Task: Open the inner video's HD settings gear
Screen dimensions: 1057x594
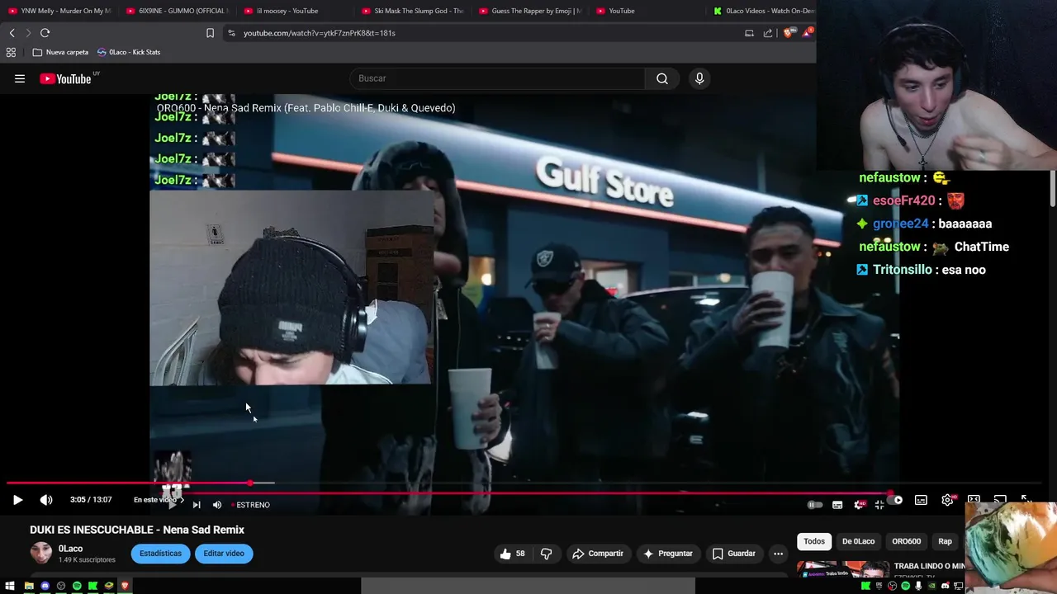Action: [x=859, y=505]
